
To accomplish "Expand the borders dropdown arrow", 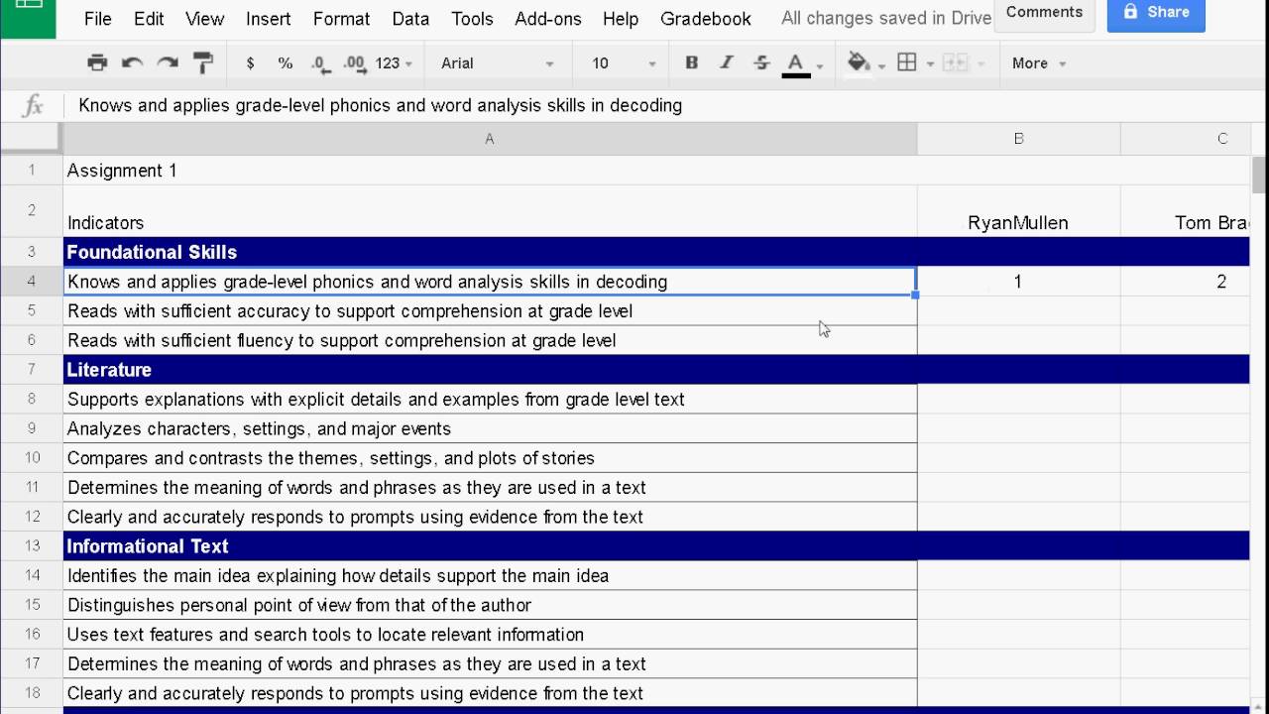I will (930, 63).
